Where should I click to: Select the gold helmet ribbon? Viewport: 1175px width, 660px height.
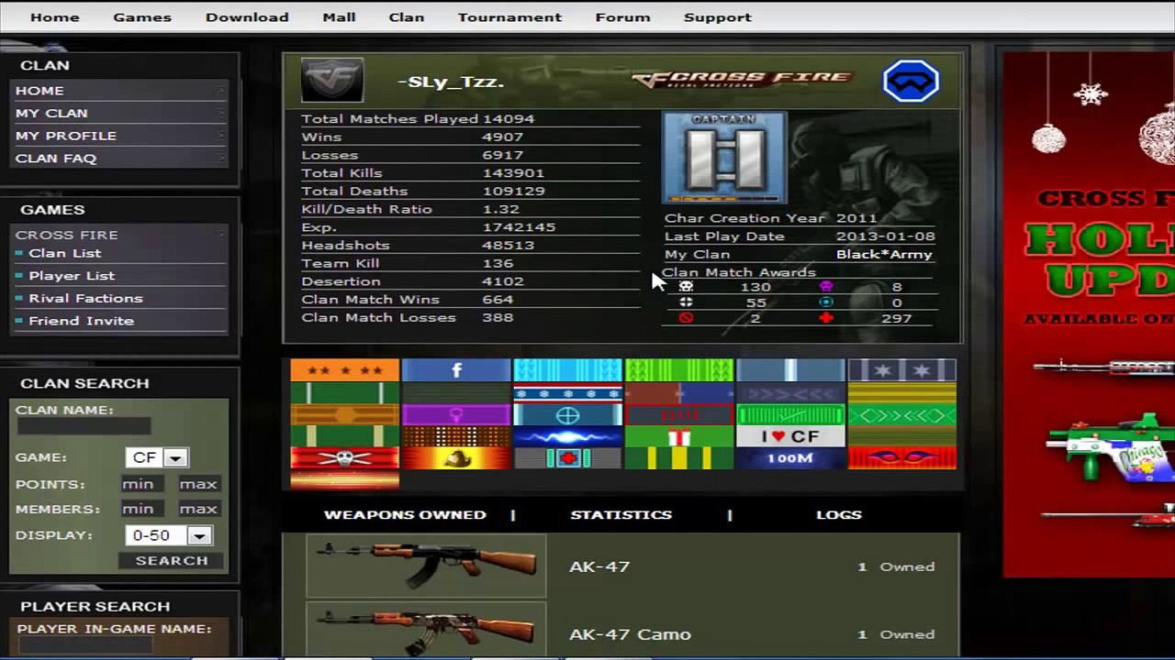point(456,458)
